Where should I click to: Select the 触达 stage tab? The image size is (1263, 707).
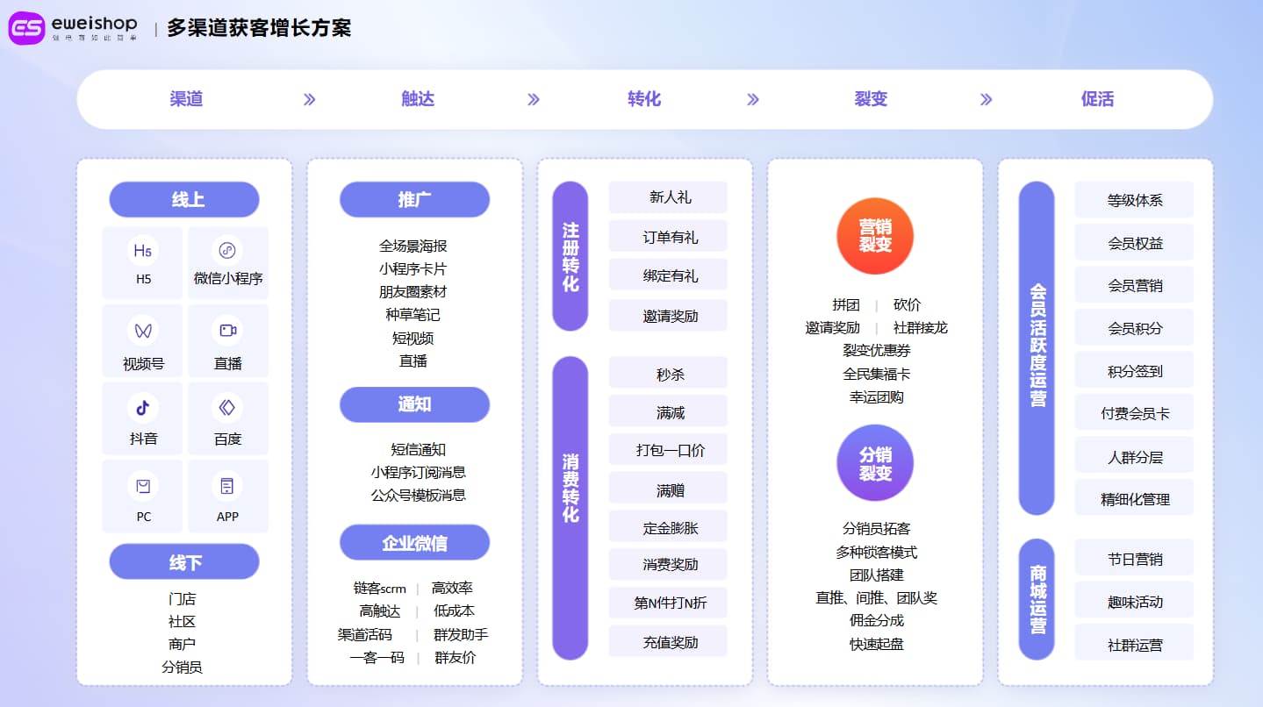(418, 99)
